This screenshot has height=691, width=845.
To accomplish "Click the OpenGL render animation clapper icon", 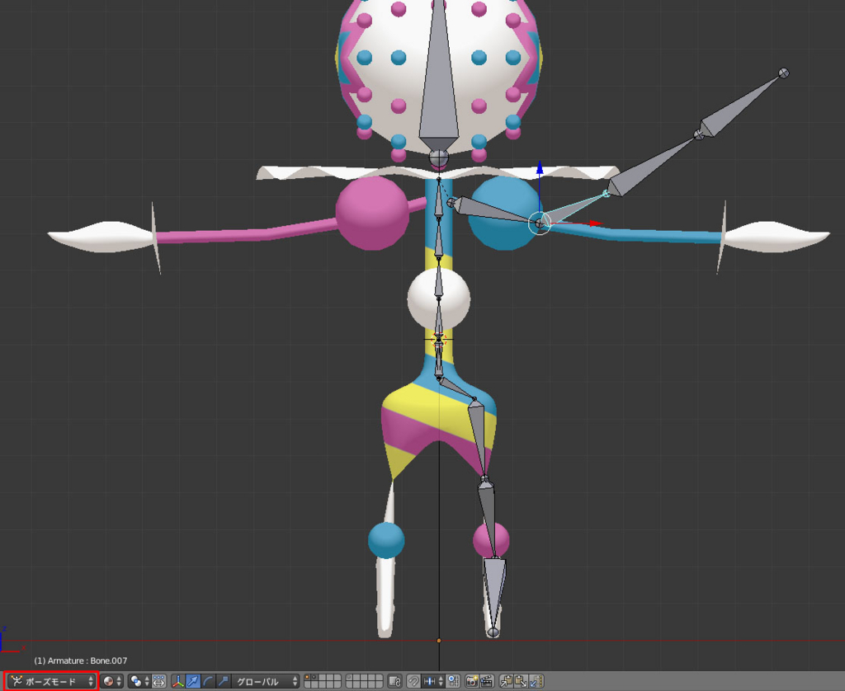I will [487, 681].
